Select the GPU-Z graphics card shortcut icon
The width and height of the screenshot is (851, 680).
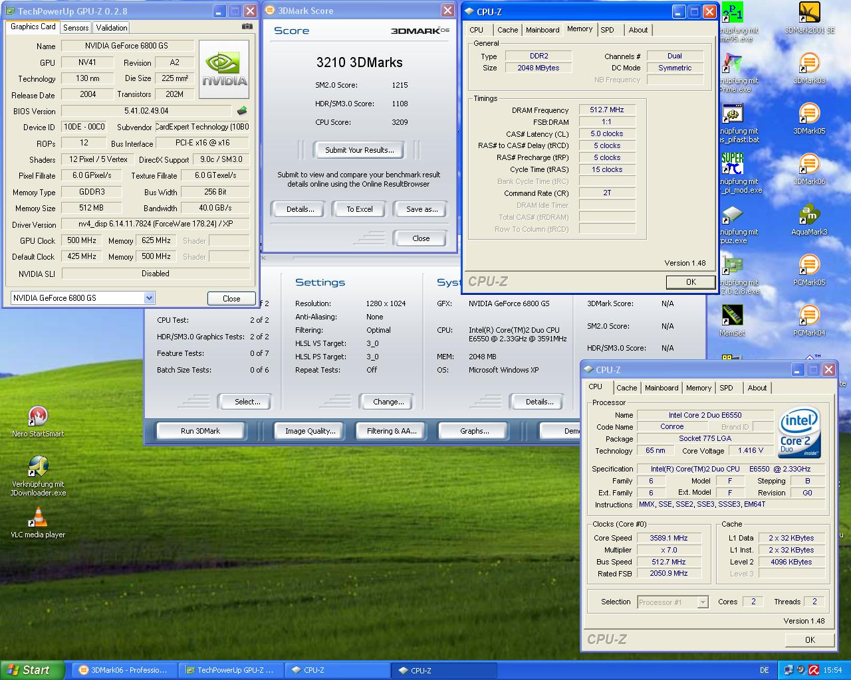(732, 265)
